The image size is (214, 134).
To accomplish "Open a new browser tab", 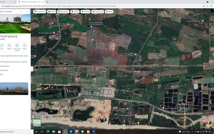I will [x=47, y=2].
